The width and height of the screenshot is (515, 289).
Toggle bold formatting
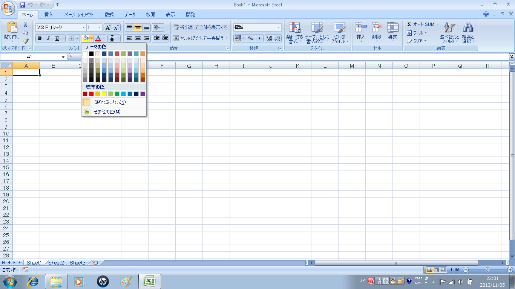click(x=40, y=38)
